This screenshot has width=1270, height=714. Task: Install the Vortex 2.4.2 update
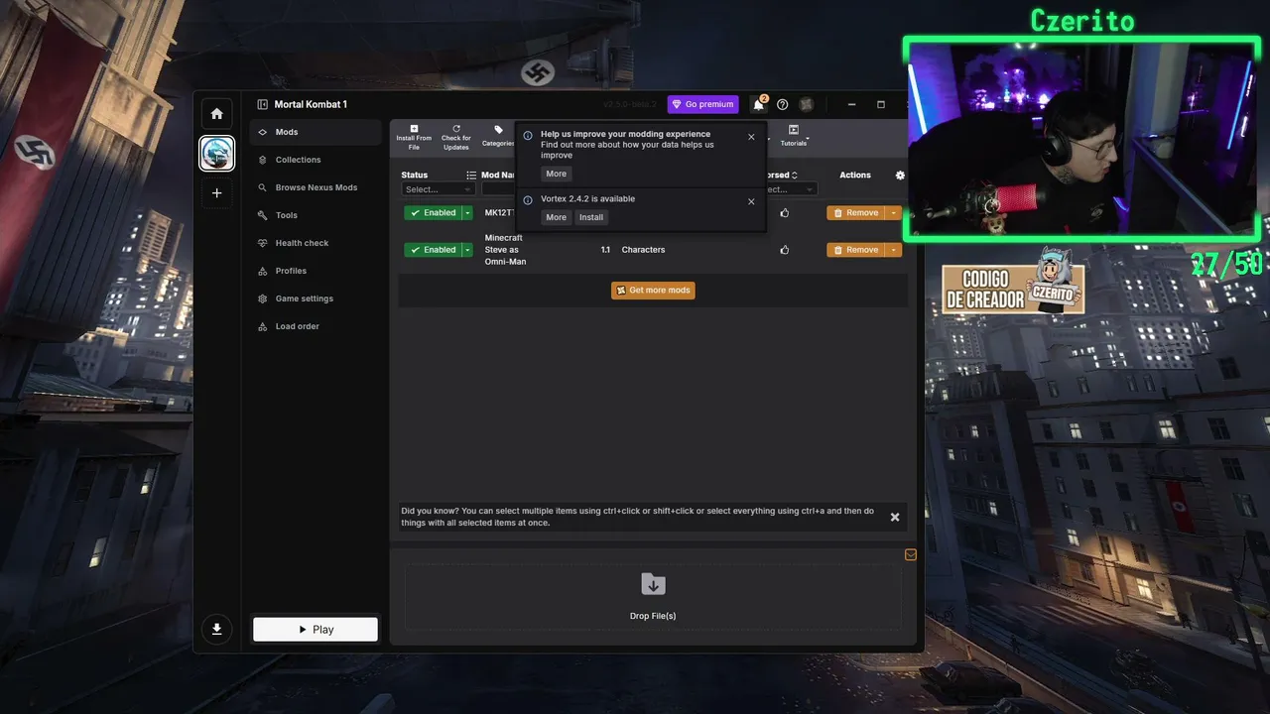pos(591,217)
